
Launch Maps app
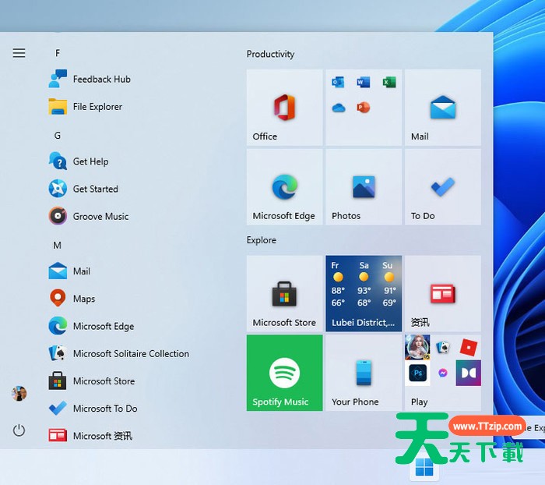[72, 299]
